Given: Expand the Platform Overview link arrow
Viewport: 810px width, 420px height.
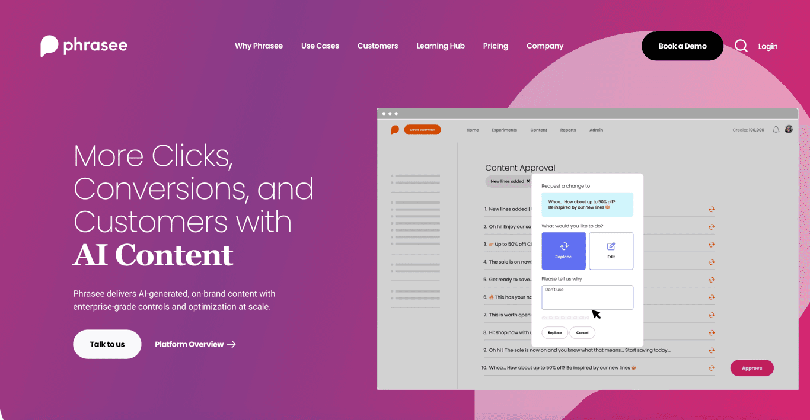Looking at the screenshot, I should pyautogui.click(x=233, y=344).
